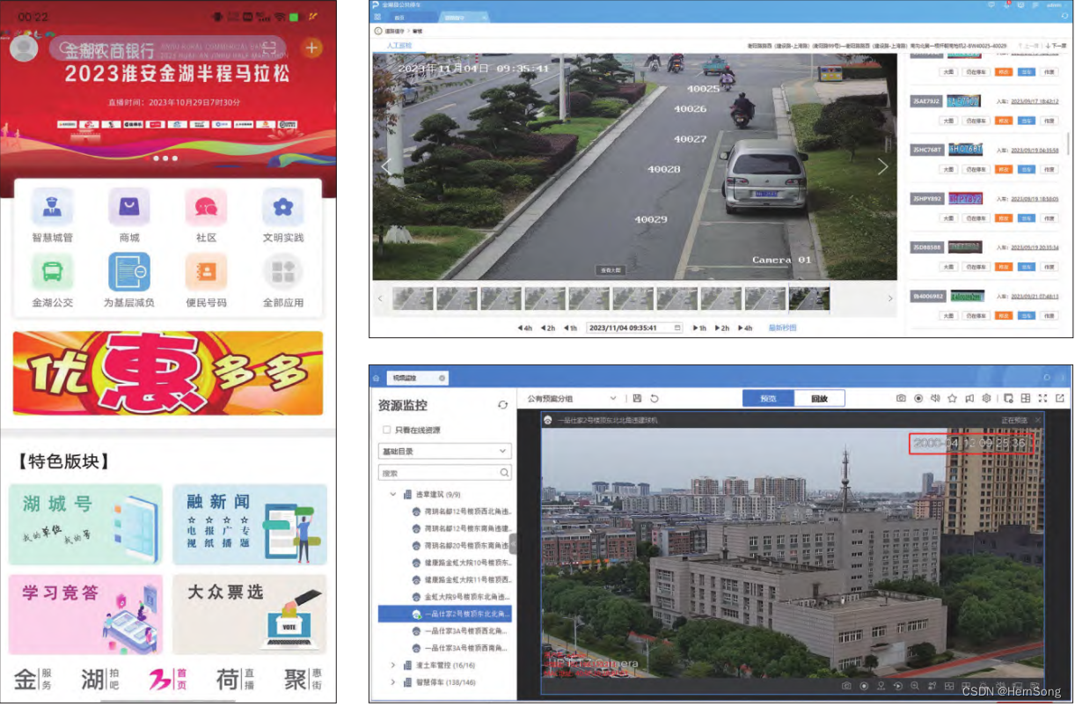
Task: Open the 便民号码 phonebook icon
Action: tap(206, 272)
